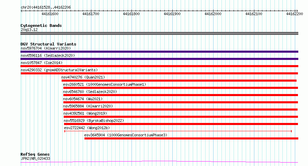This screenshot has height=166, width=308.
Task: Click the 20q13.12 band label
Action: pyautogui.click(x=29, y=30)
